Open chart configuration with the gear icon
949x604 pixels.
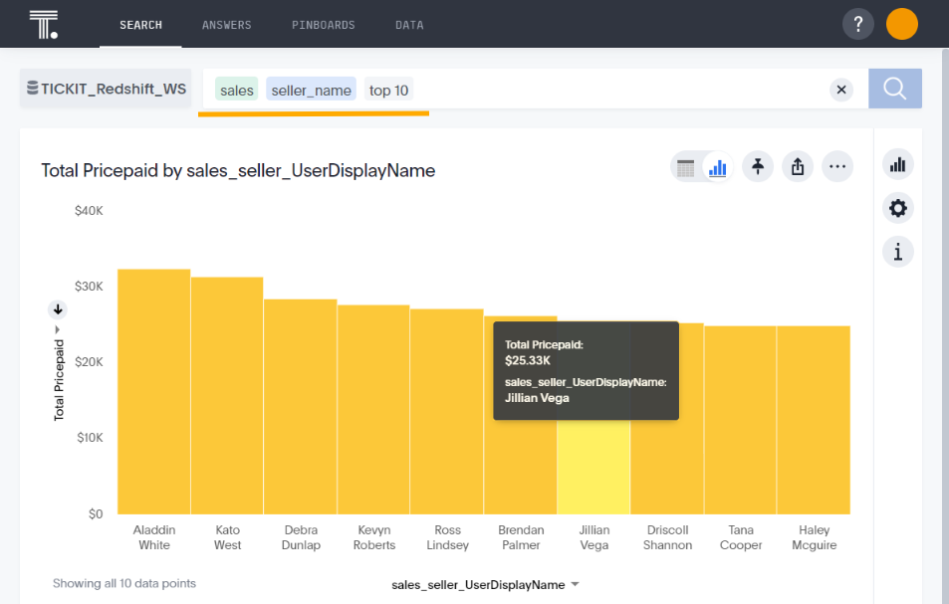897,208
